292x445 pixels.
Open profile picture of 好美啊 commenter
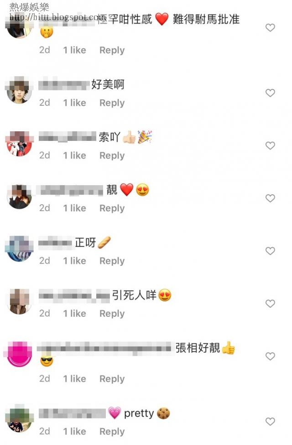click(x=19, y=90)
